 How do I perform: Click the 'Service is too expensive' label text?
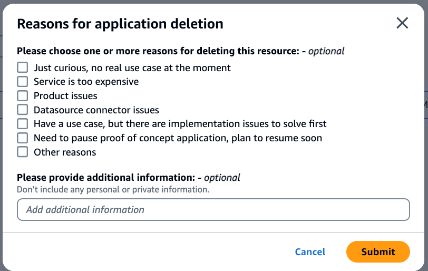tap(86, 82)
